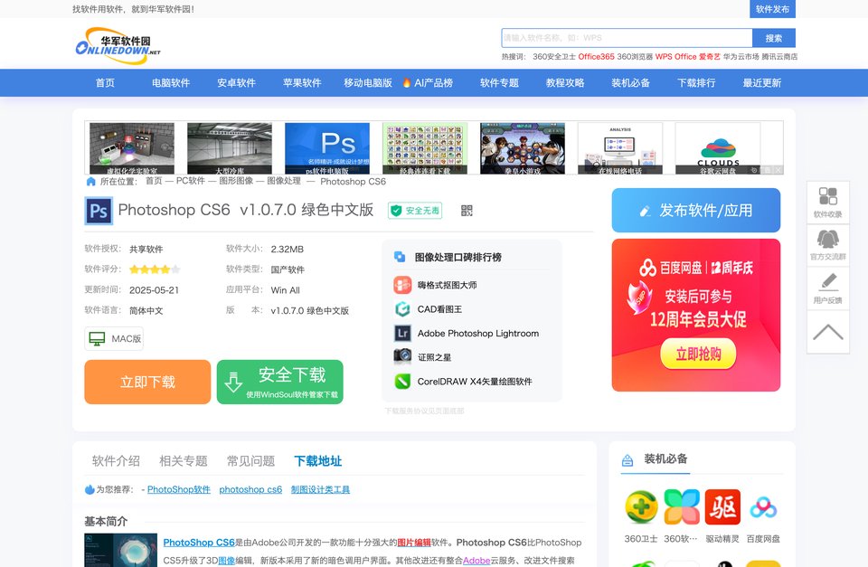Open 移动电脑版 in navigation bar
The width and height of the screenshot is (868, 567).
[x=368, y=82]
